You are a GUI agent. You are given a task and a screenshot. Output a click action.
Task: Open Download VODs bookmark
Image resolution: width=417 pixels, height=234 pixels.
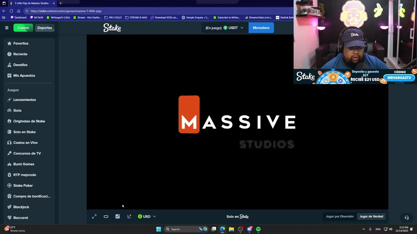pyautogui.click(x=164, y=18)
